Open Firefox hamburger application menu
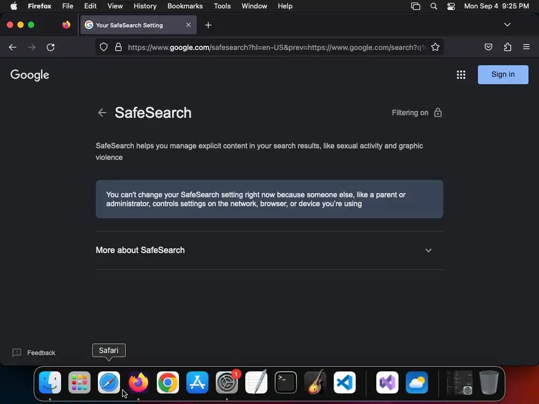Viewport: 539px width, 404px height. click(x=526, y=47)
